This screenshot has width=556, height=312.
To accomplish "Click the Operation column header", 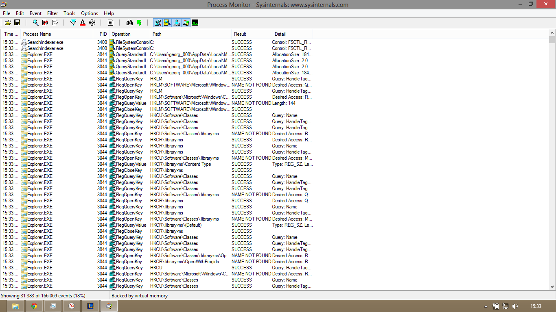I will point(130,34).
